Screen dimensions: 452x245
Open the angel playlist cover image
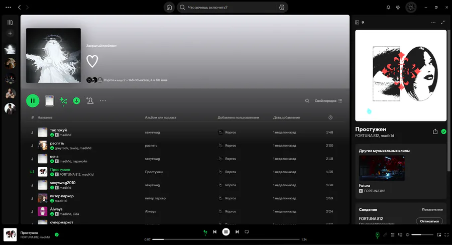tap(53, 55)
